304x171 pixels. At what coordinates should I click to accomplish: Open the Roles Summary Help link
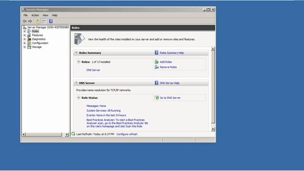click(x=171, y=53)
